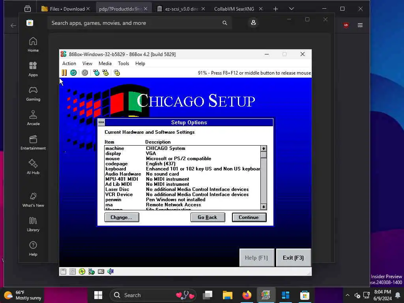Click the CD-ROM disc status bar icon
404x303 pixels.
click(82, 271)
